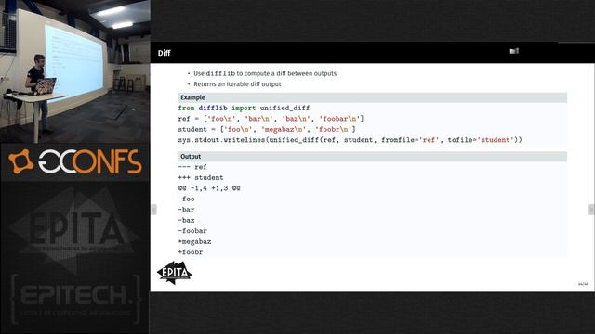Click the code line starting with "student ="

pyautogui.click(x=267, y=130)
